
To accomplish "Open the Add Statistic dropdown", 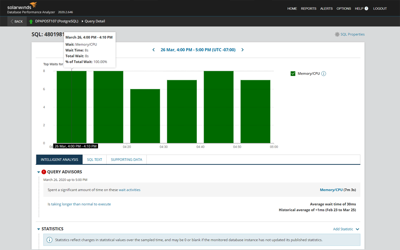I will [343, 229].
